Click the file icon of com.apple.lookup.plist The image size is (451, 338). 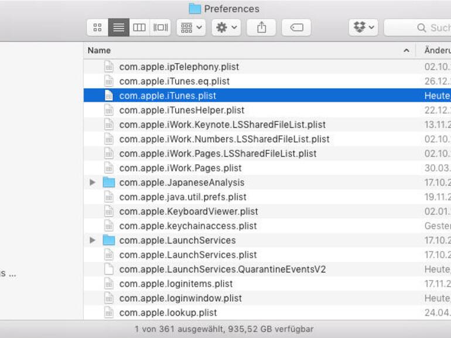tap(109, 313)
